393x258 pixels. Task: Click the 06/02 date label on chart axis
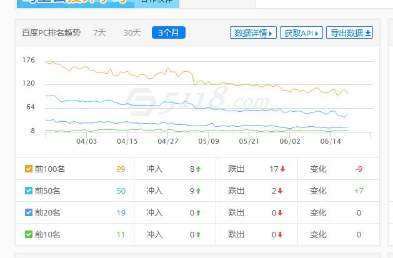(290, 141)
